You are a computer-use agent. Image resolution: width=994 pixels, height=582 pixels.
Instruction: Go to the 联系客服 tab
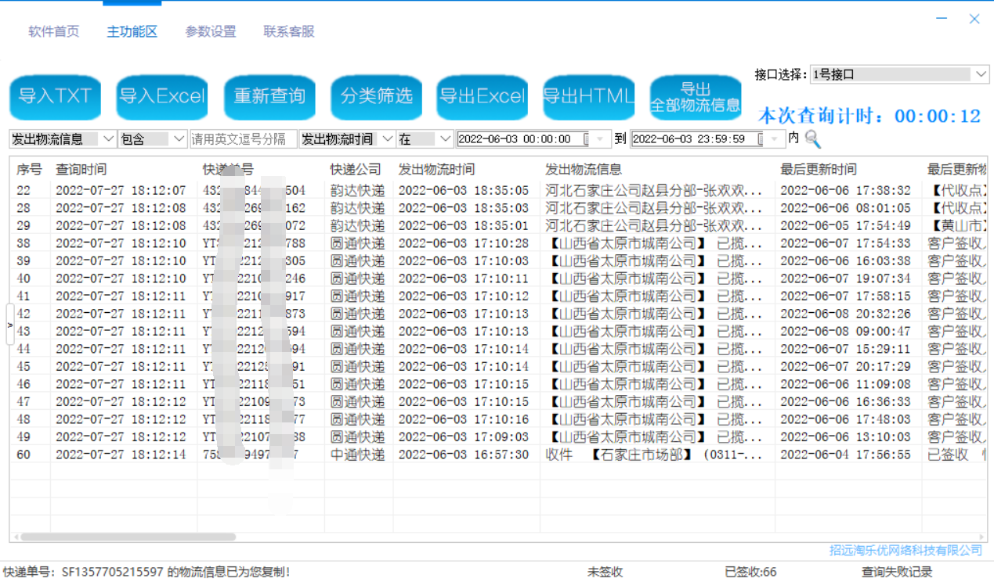289,32
